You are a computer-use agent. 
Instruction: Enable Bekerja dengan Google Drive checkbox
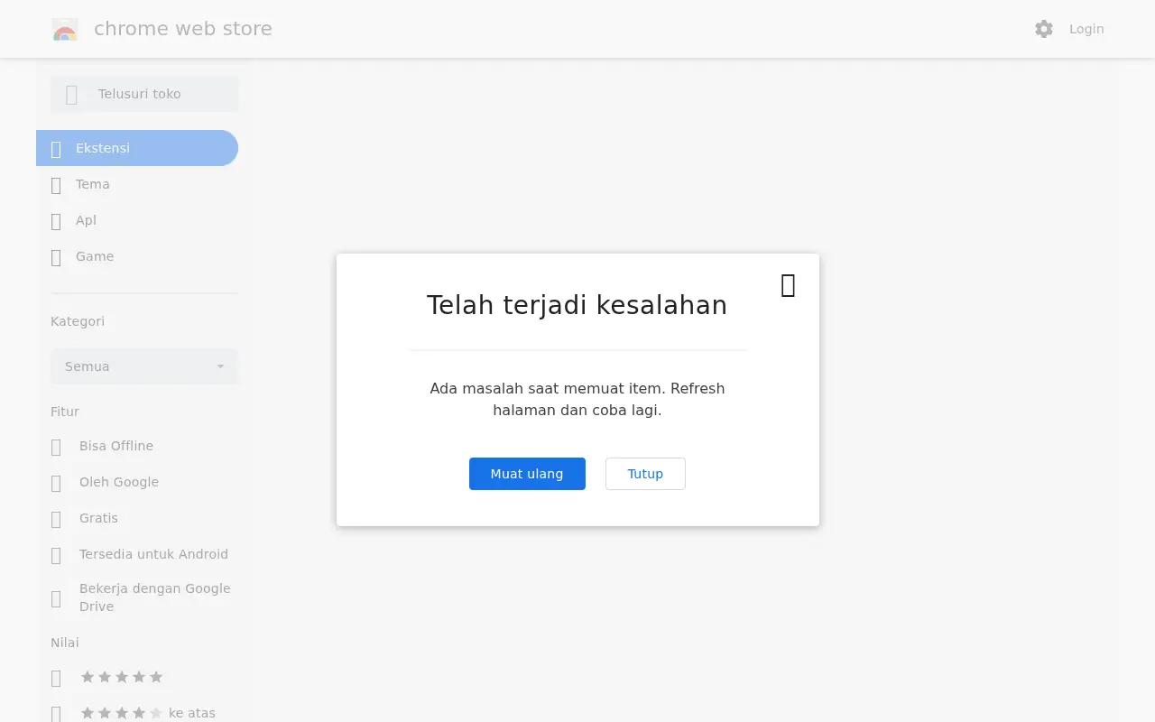pyautogui.click(x=56, y=598)
